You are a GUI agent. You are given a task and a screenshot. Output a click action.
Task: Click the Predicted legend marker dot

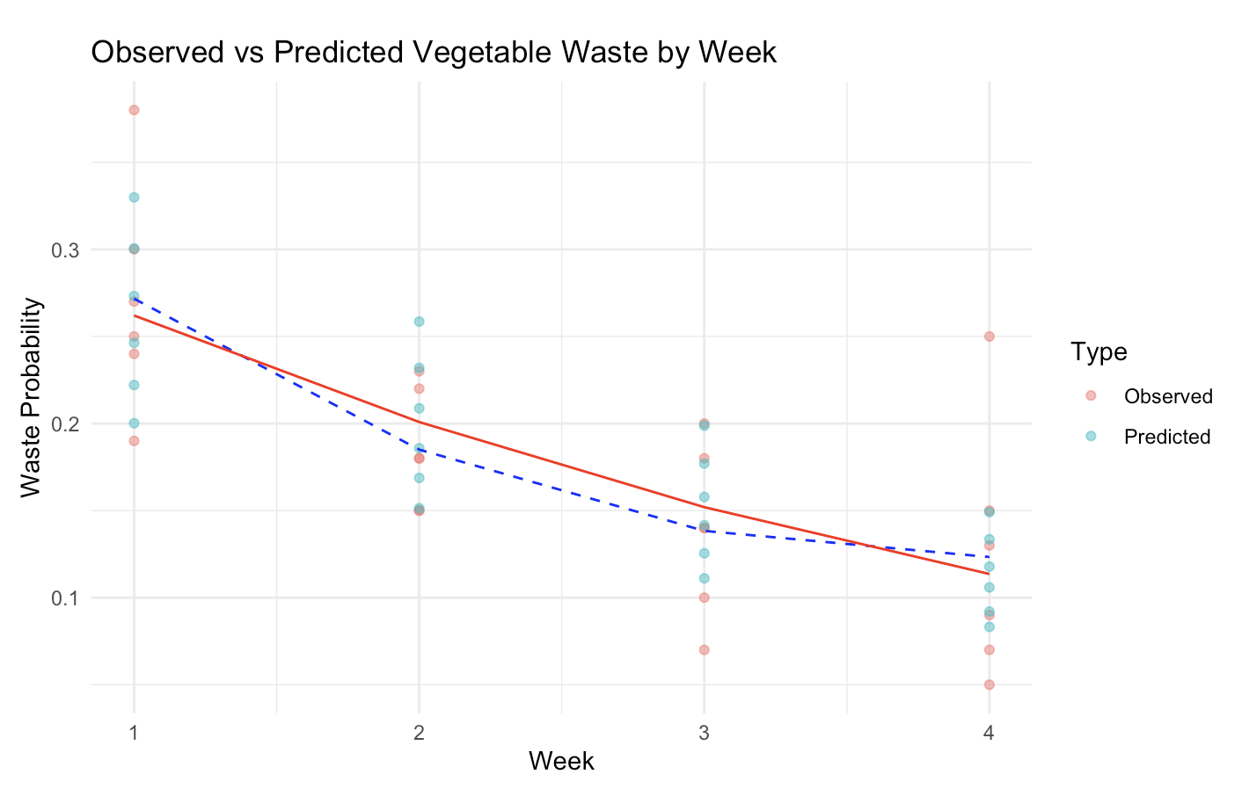pos(1091,437)
